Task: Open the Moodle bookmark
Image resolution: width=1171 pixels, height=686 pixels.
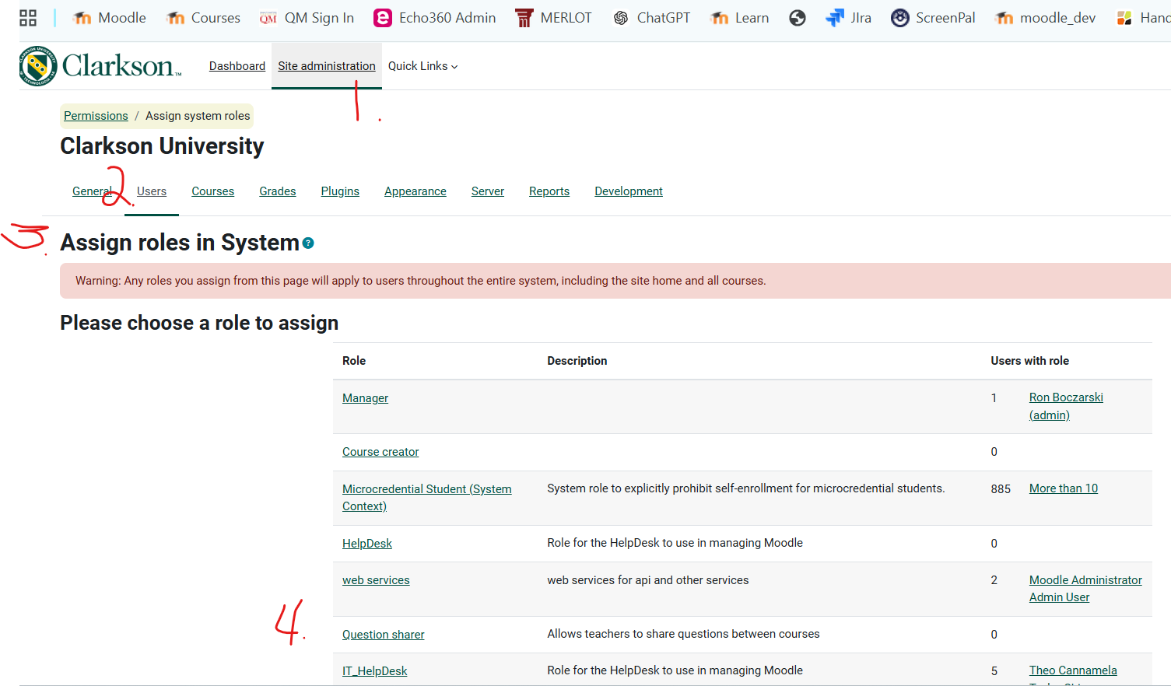Action: coord(109,18)
